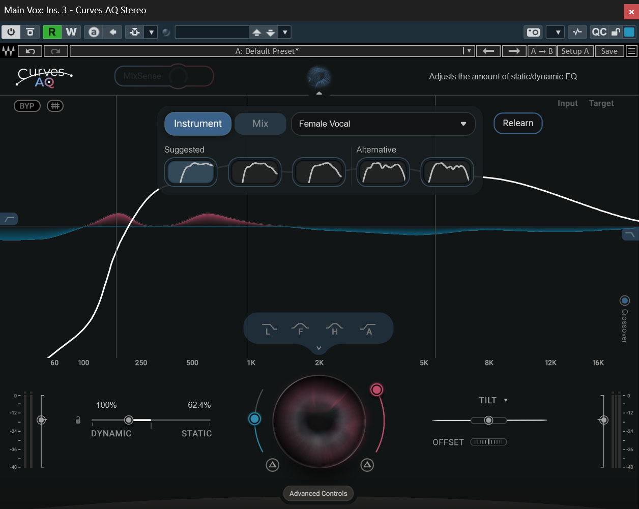Viewport: 639px width, 509px height.
Task: Click the Waves hamburger menu icon
Action: 631,51
